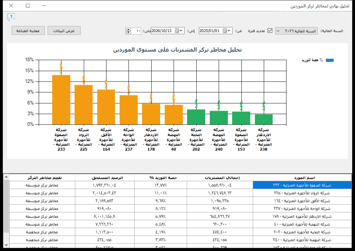The height and width of the screenshot is (251, 355).
Task: Click the green bar for supplier 153
Action: (x=241, y=118)
